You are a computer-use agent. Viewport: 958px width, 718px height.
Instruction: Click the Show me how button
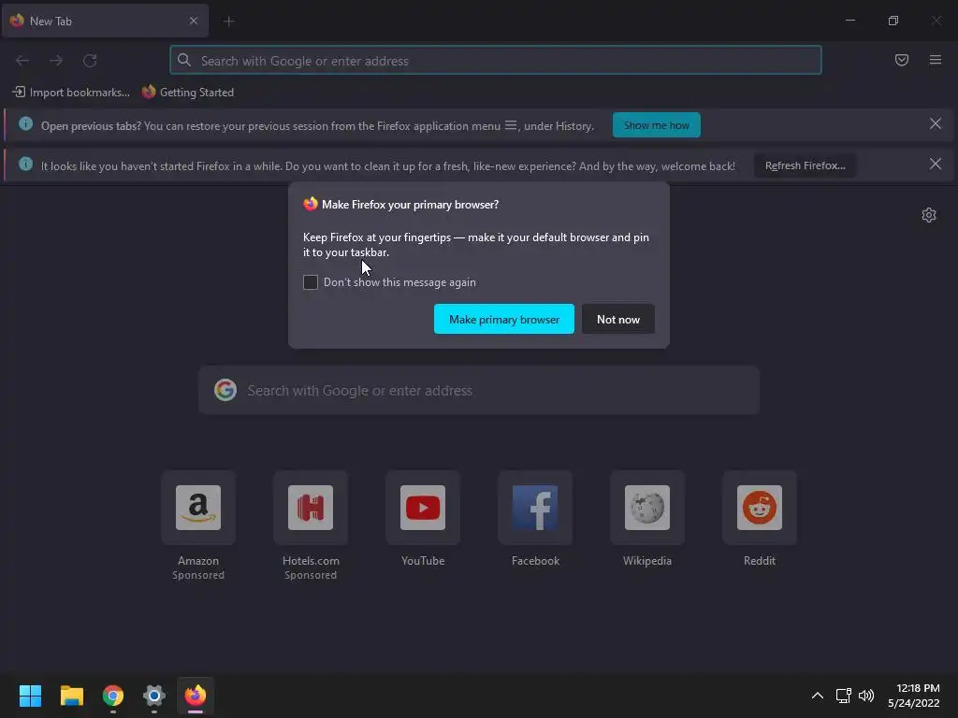[x=656, y=125]
